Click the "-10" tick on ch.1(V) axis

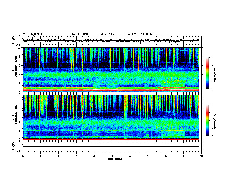click(x=19, y=45)
